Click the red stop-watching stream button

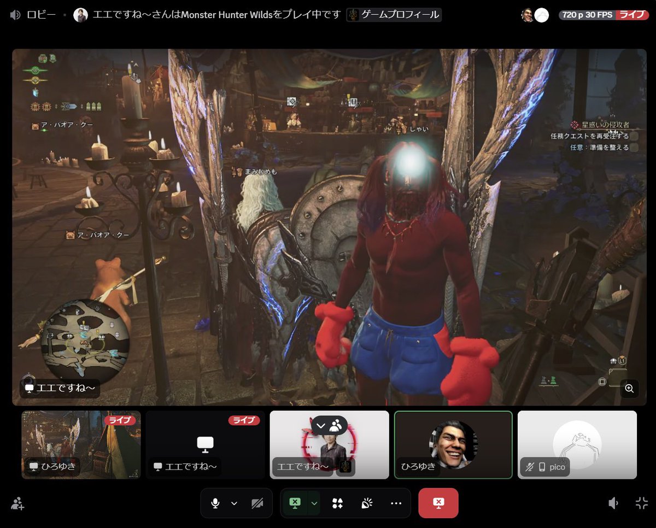[x=438, y=503]
